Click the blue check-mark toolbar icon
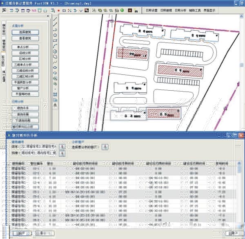This screenshot has width=245, height=239. tap(81, 11)
